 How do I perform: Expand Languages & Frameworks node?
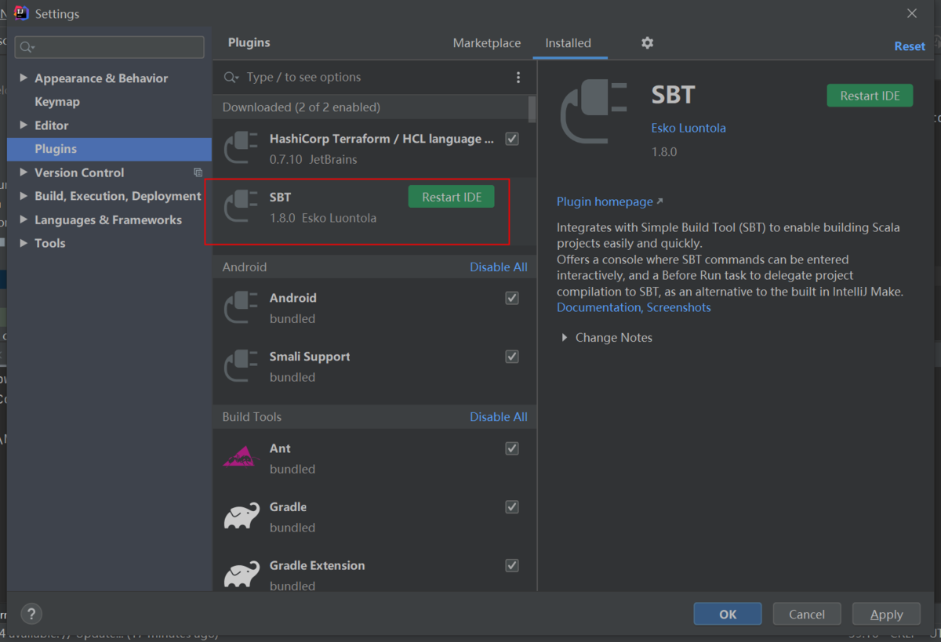24,219
